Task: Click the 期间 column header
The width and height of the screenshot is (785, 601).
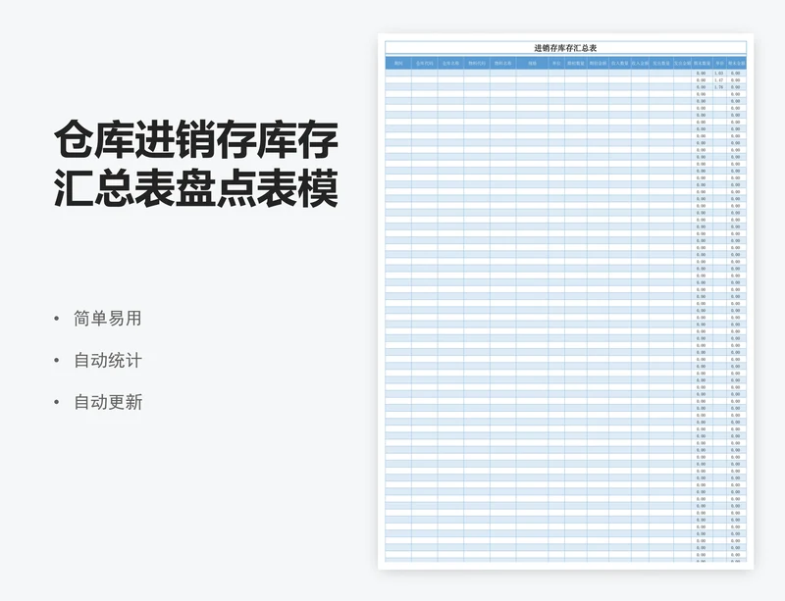Action: 398,64
